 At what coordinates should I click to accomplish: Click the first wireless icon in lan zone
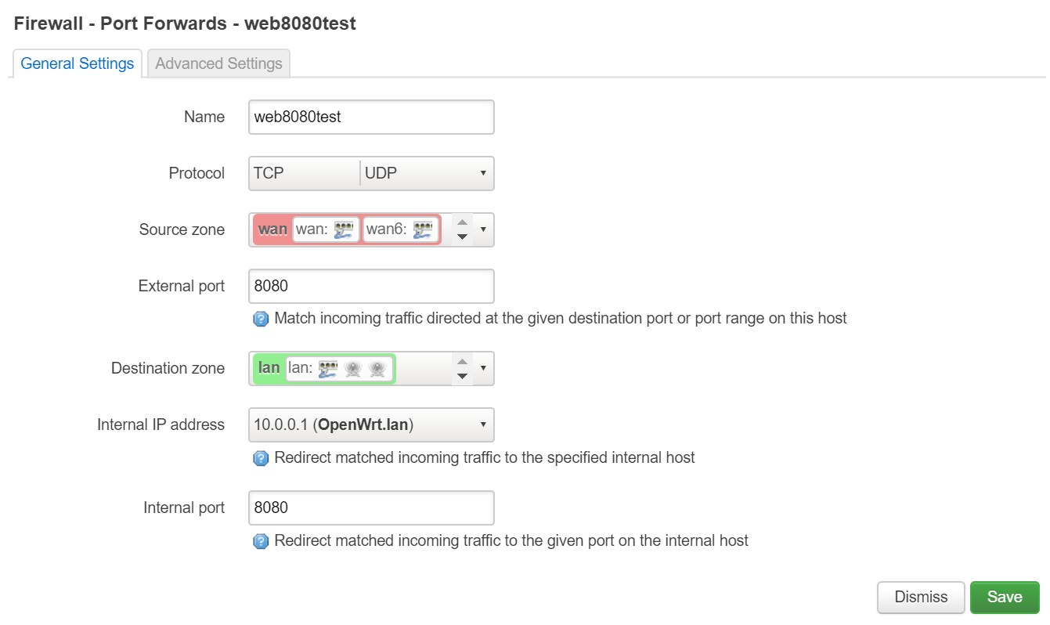pyautogui.click(x=353, y=368)
